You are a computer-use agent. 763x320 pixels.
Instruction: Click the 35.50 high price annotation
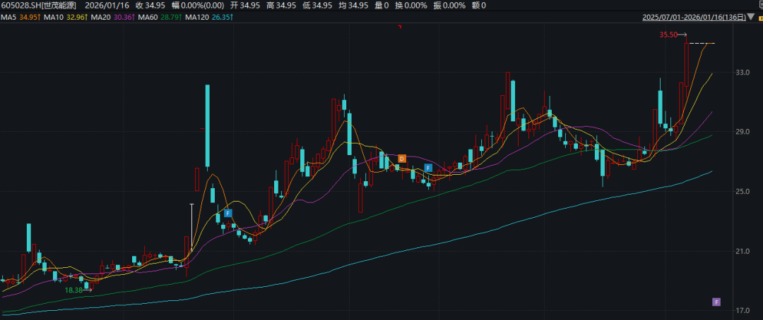click(x=668, y=35)
